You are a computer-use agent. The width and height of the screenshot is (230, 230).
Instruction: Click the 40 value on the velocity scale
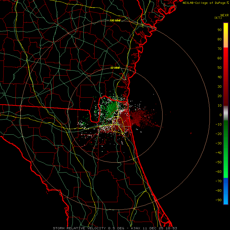tap(220, 77)
